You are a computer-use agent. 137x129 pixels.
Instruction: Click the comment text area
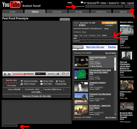pos(37,112)
